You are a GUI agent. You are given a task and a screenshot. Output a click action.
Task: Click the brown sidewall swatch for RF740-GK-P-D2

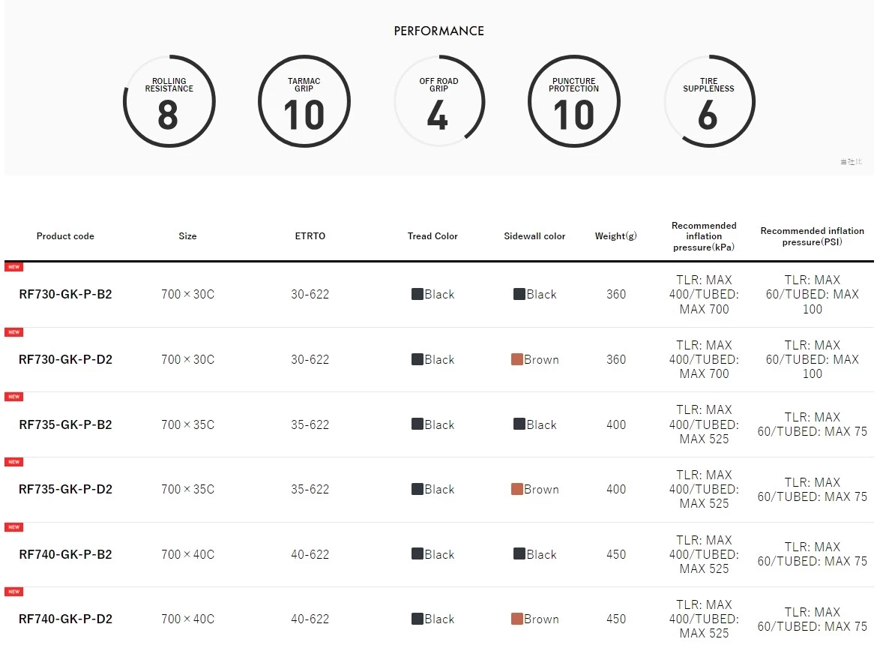[517, 619]
